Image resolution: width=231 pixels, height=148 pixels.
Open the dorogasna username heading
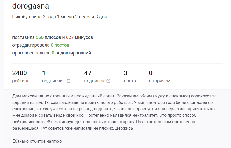pyautogui.click(x=31, y=6)
